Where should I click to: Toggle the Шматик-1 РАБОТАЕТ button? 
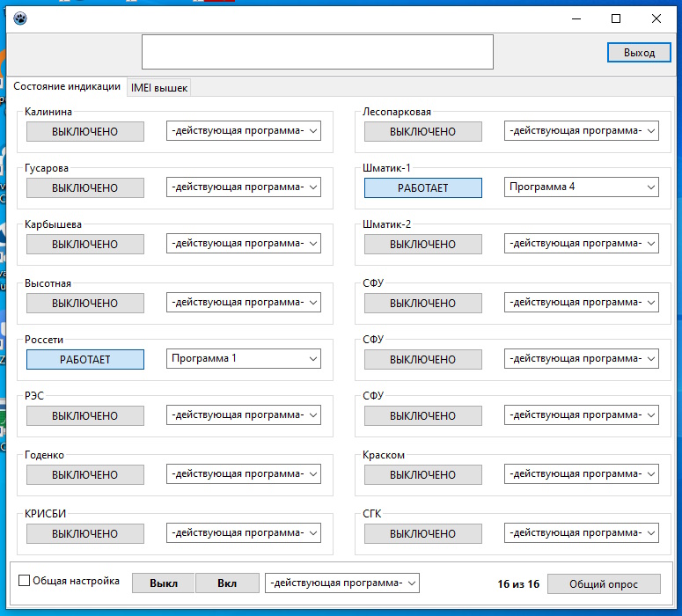coord(422,187)
